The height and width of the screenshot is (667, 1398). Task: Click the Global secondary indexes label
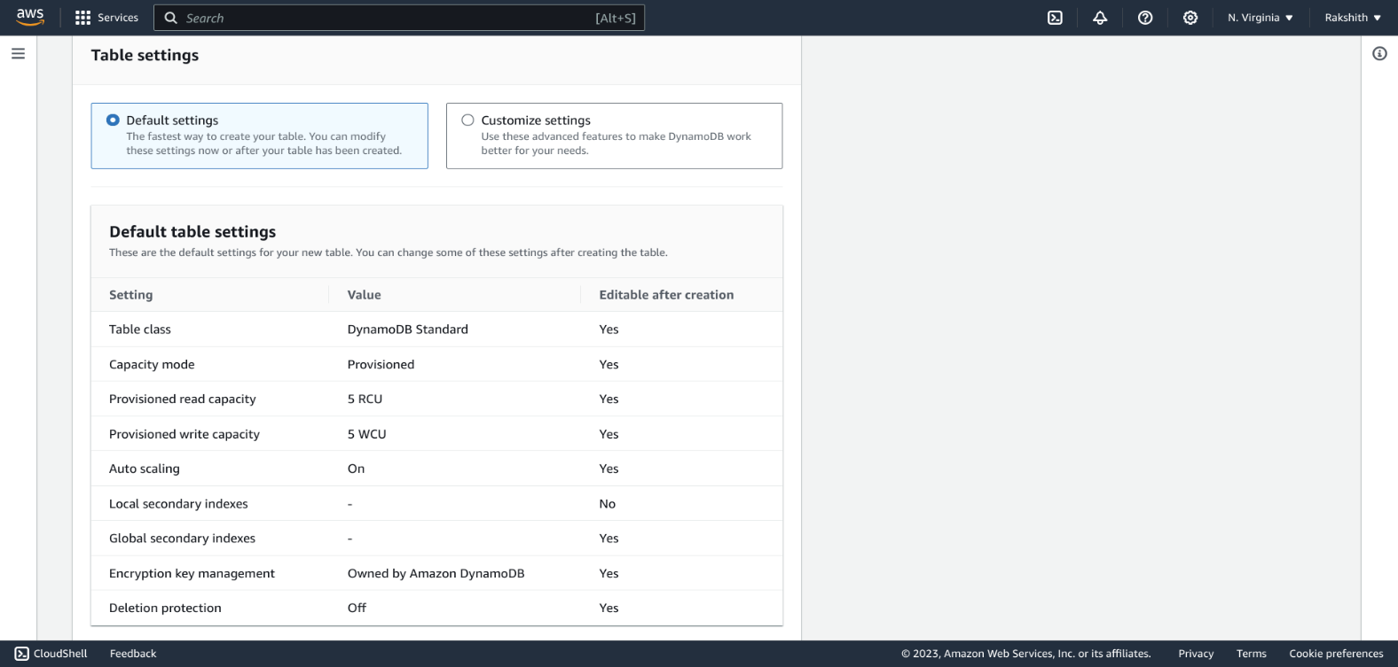click(x=182, y=539)
